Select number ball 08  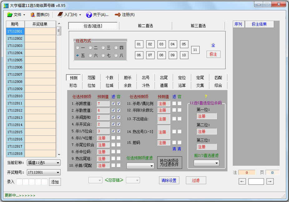(x=162, y=55)
